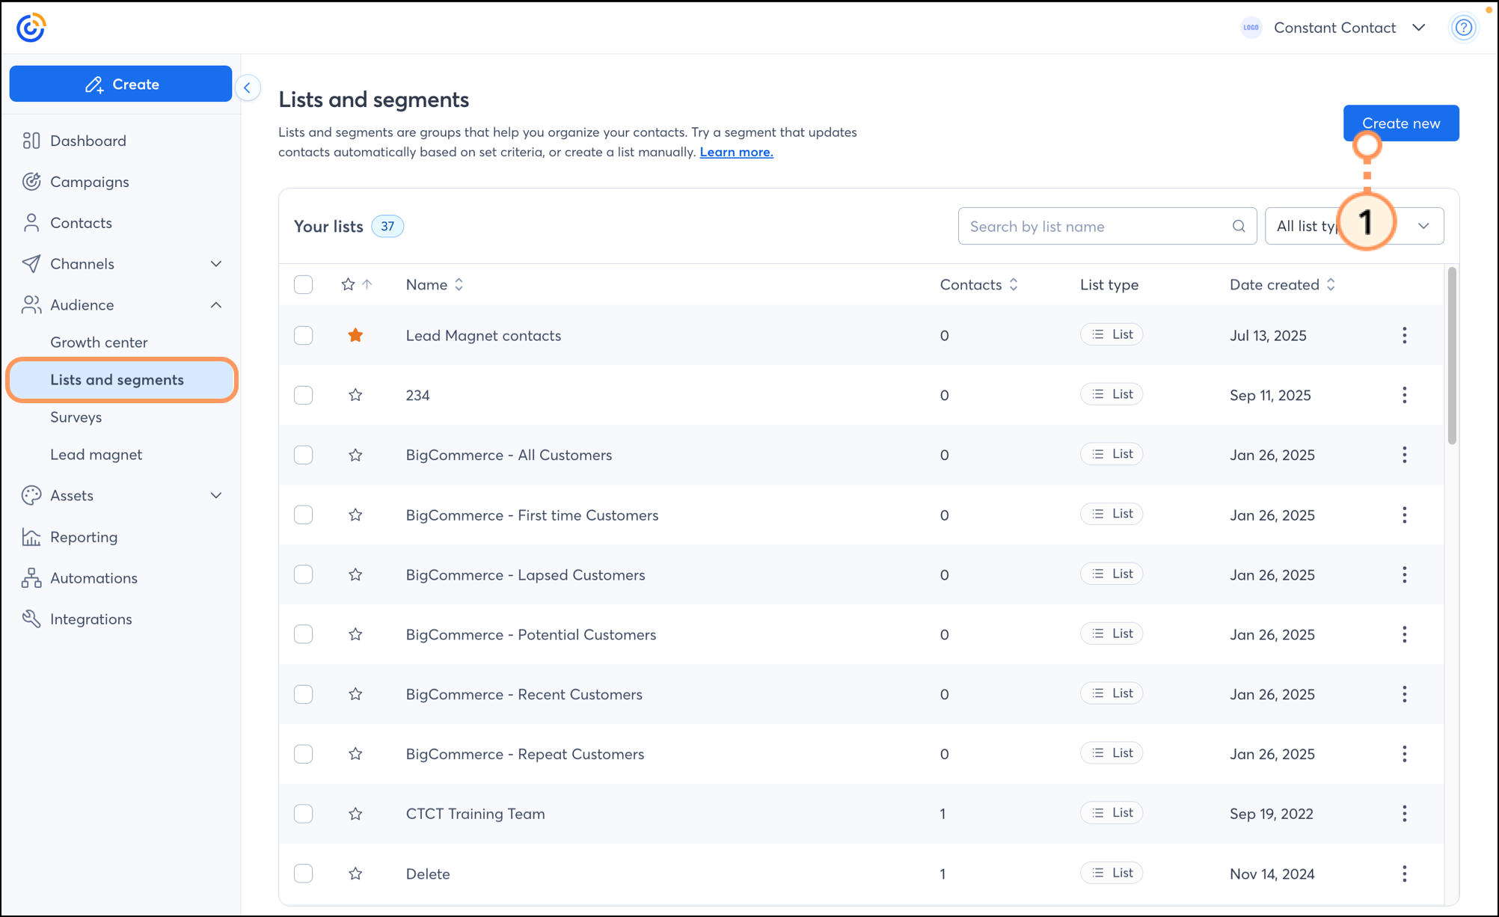Go to Reporting in sidebar
This screenshot has width=1499, height=917.
click(x=84, y=537)
